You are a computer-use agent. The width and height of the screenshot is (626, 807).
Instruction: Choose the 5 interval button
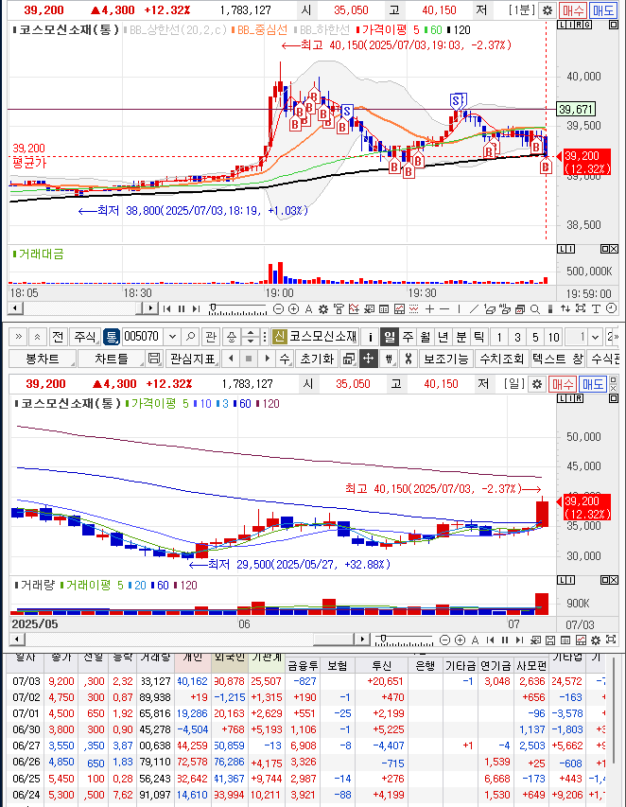coord(535,337)
